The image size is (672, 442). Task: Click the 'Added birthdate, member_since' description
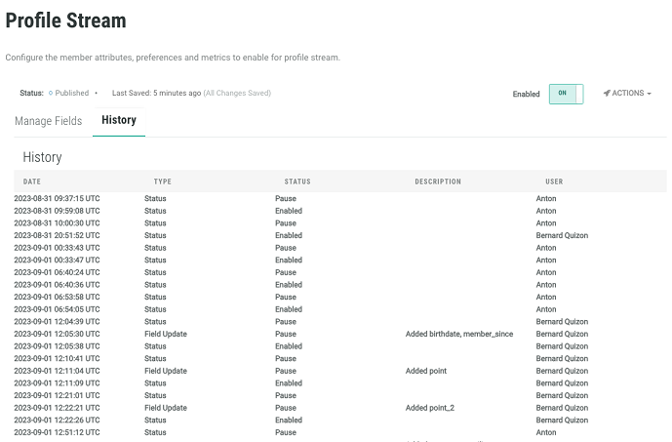coord(458,334)
